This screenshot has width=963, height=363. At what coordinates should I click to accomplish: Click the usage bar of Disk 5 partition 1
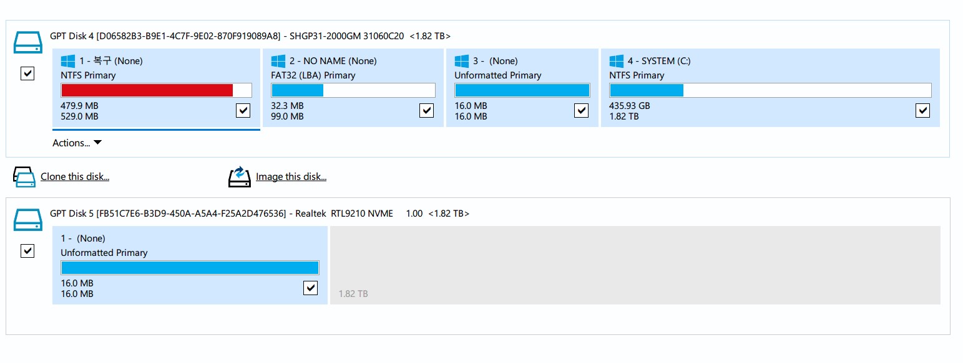[190, 268]
